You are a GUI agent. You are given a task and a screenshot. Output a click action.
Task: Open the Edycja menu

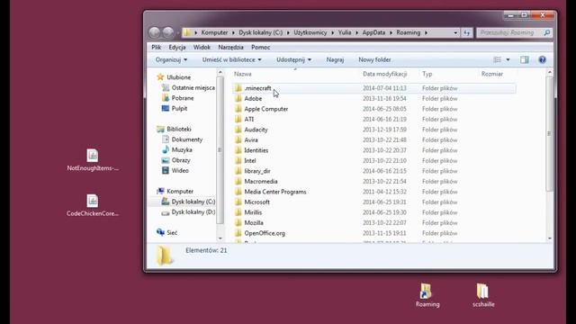(177, 47)
